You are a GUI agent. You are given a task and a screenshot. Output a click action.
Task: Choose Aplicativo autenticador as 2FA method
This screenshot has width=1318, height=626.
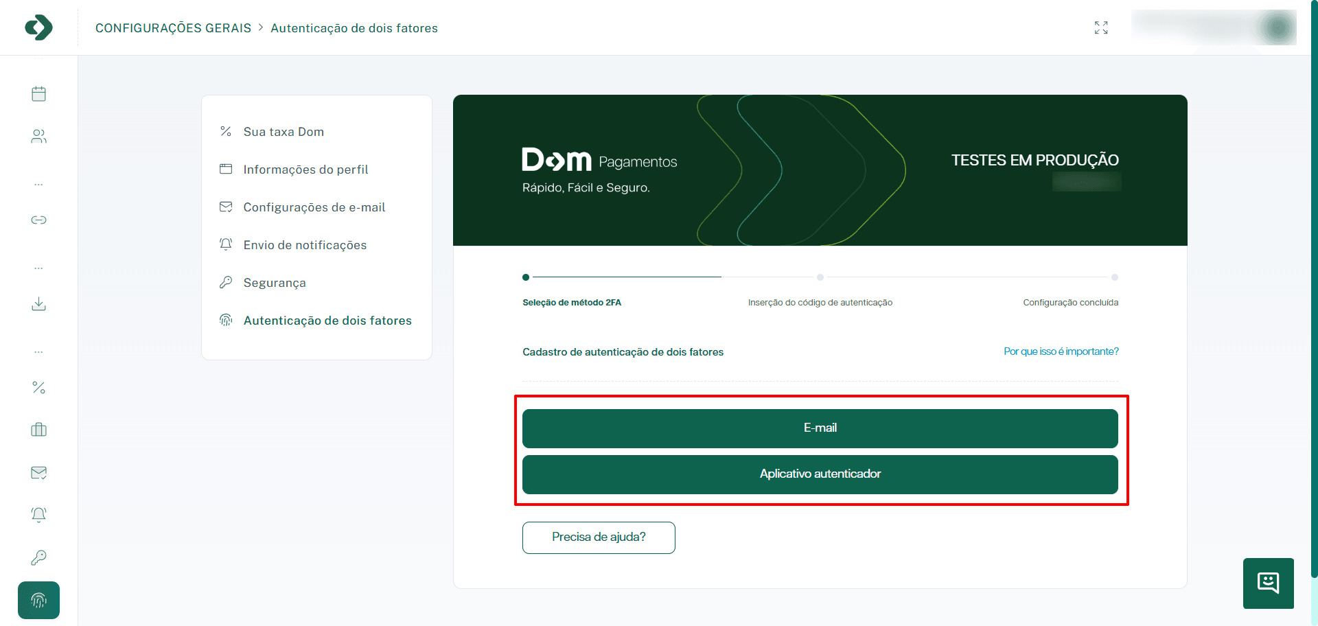tap(820, 474)
